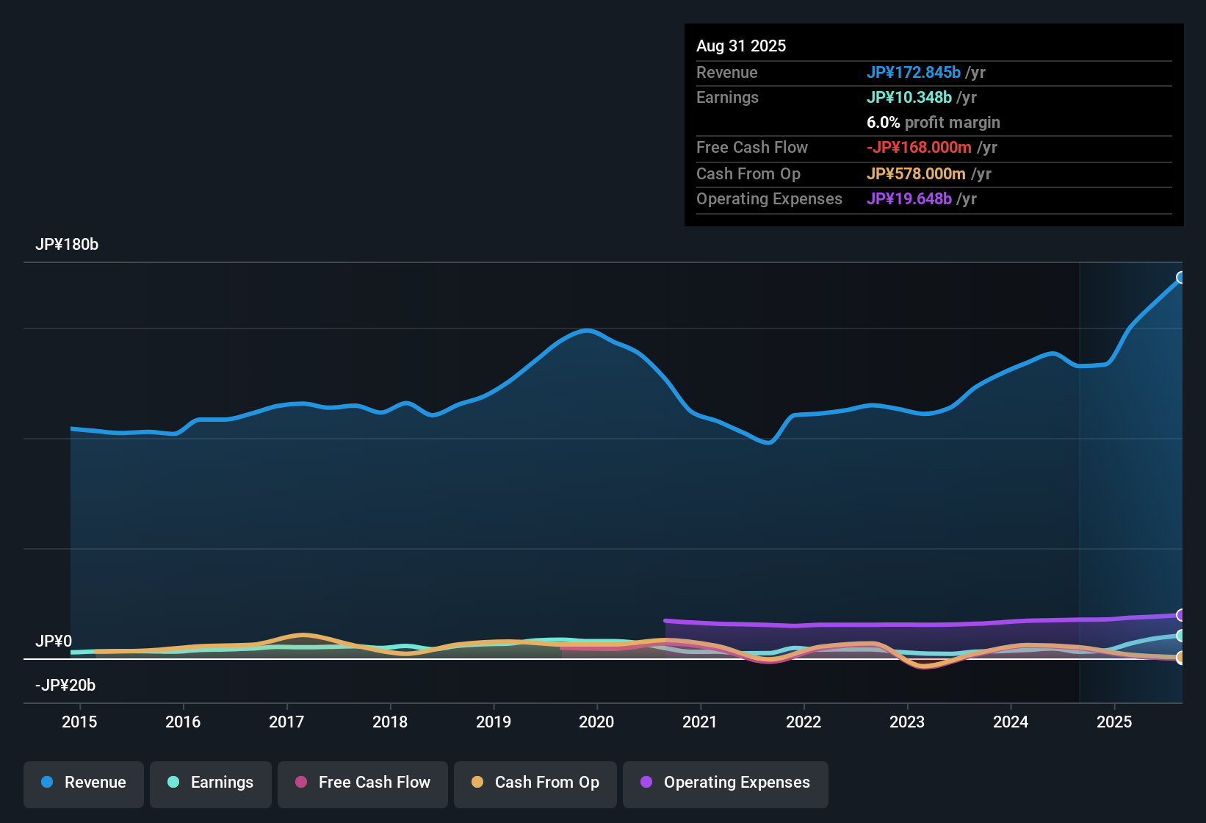Toggle the Earnings series visibility
The width and height of the screenshot is (1206, 823).
click(x=210, y=783)
